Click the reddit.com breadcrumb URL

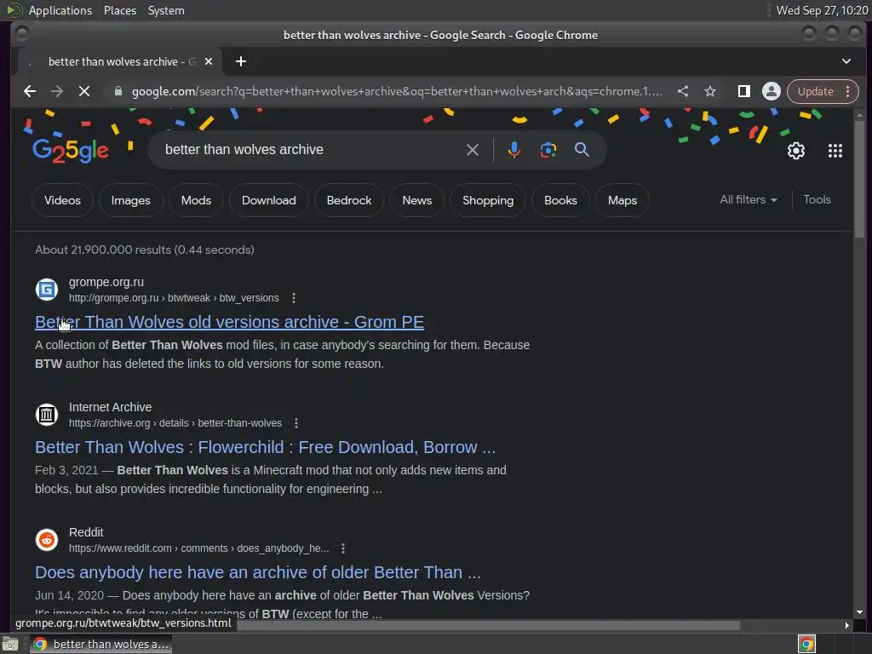pyautogui.click(x=198, y=548)
